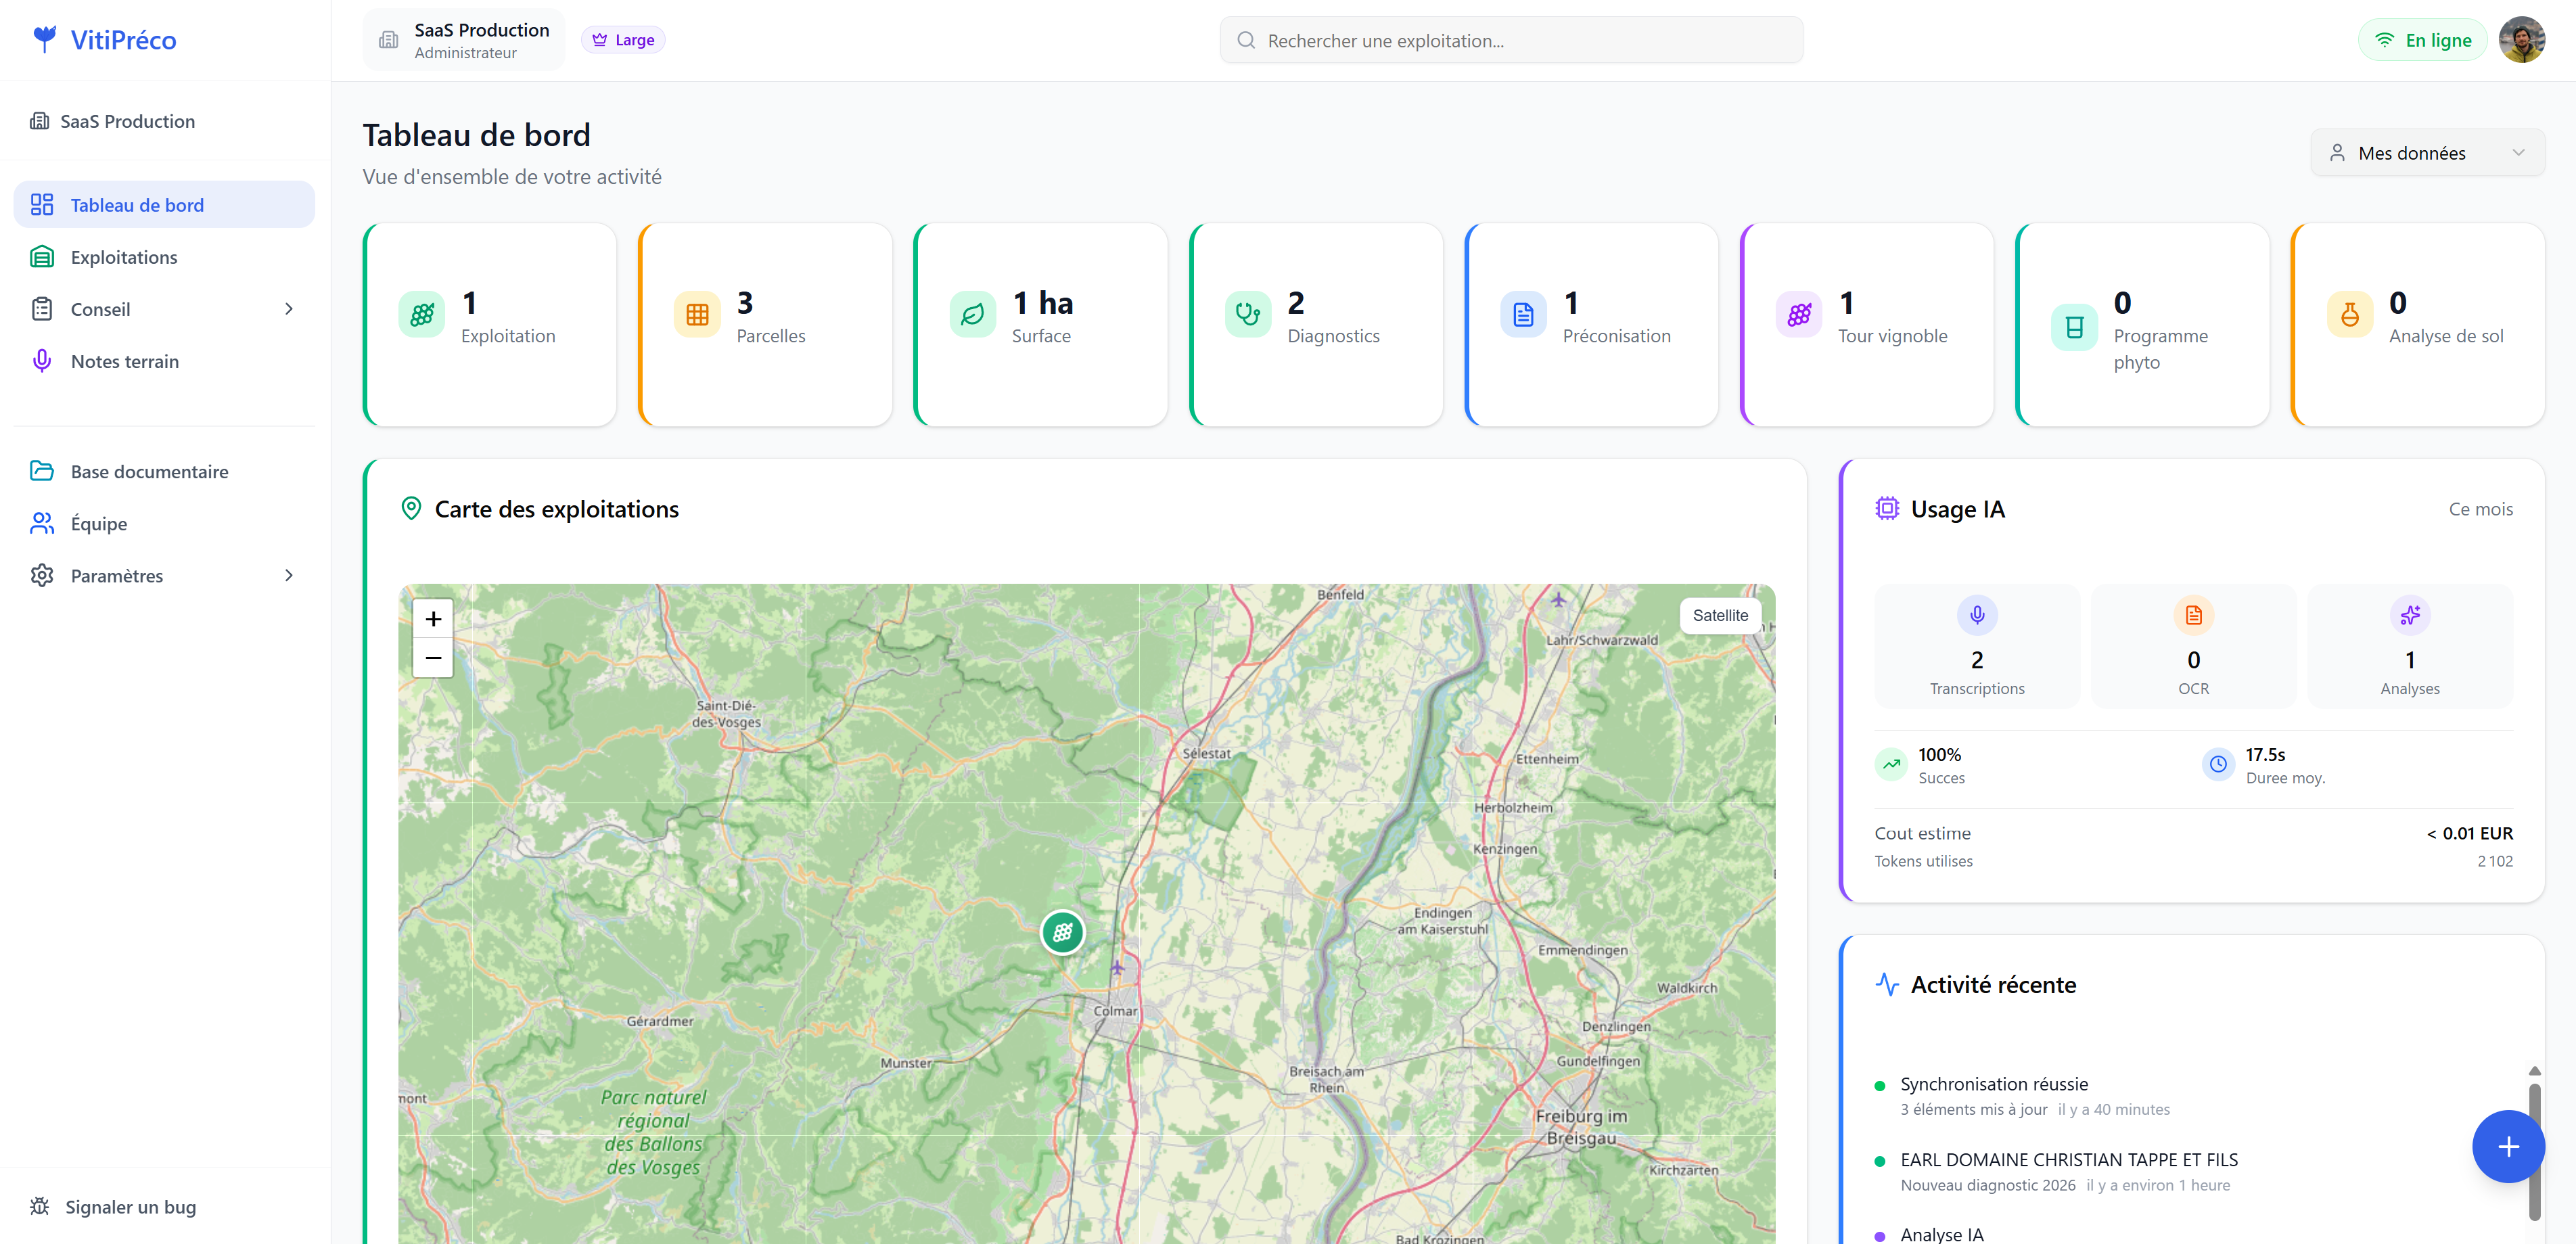Image resolution: width=2576 pixels, height=1244 pixels.
Task: Go to Notes terrain section
Action: tap(124, 361)
